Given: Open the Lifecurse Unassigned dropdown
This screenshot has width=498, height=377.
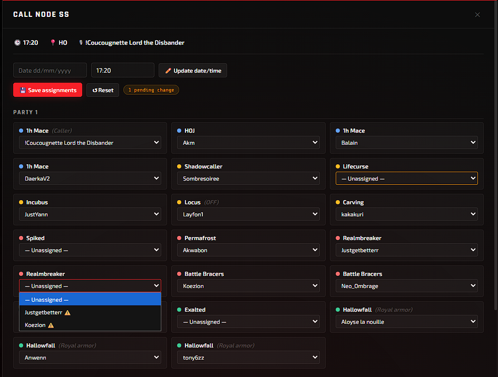Looking at the screenshot, I should pos(406,178).
